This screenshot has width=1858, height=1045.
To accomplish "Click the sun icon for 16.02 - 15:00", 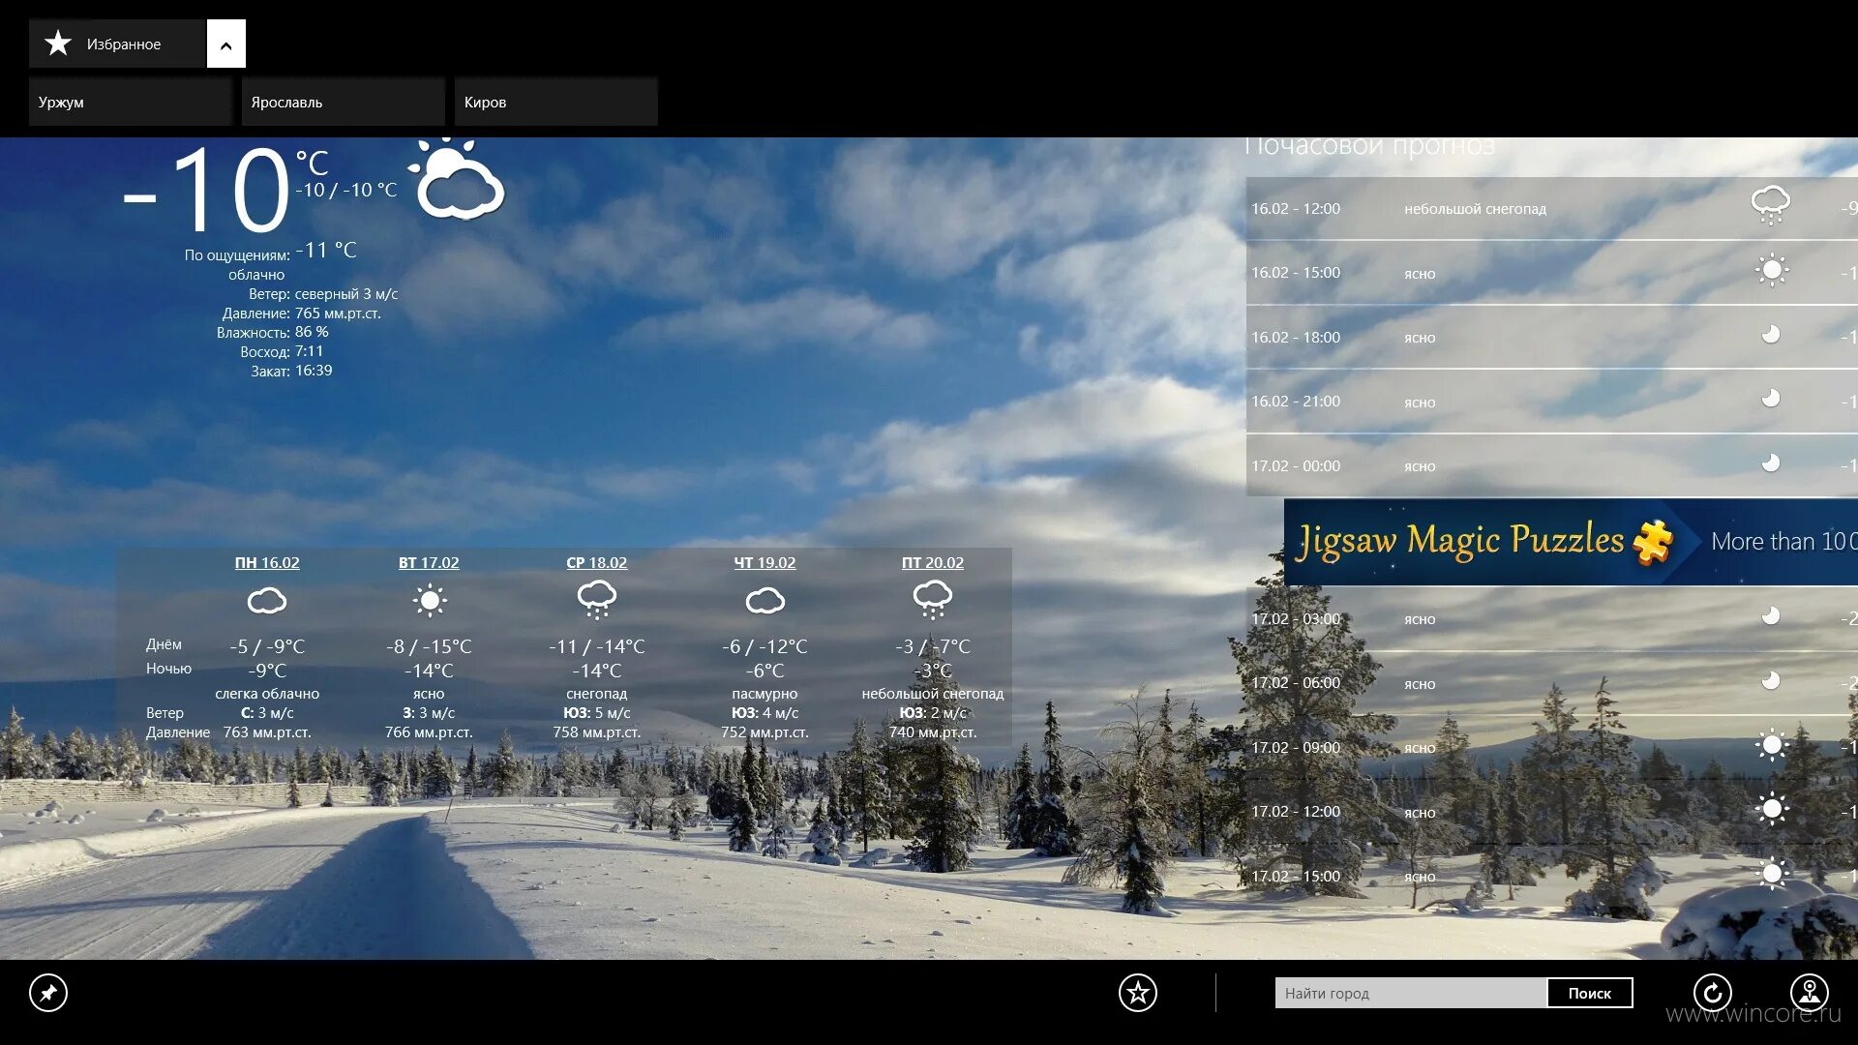I will [x=1772, y=270].
